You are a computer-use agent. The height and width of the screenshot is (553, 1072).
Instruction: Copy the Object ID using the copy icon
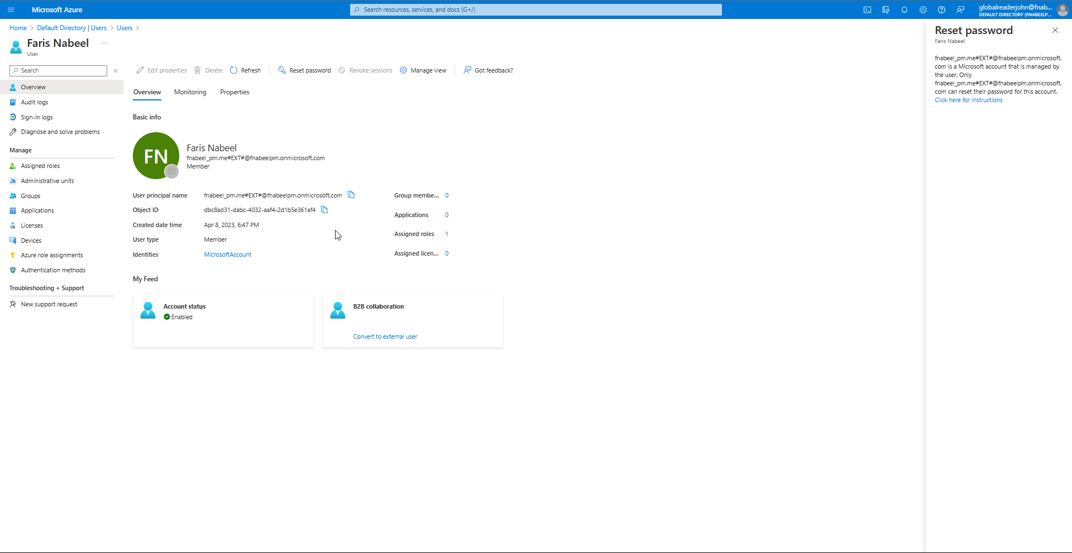point(324,210)
